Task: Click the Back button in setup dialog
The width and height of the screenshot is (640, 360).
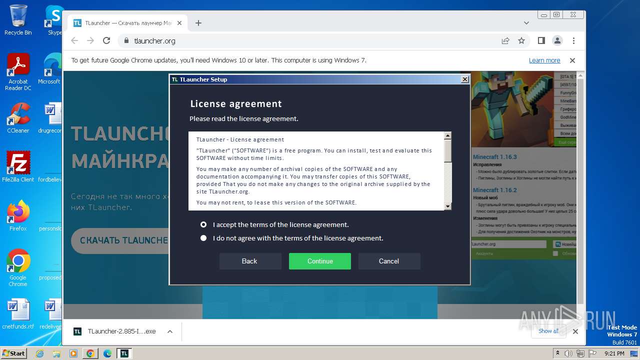Action: (x=249, y=261)
